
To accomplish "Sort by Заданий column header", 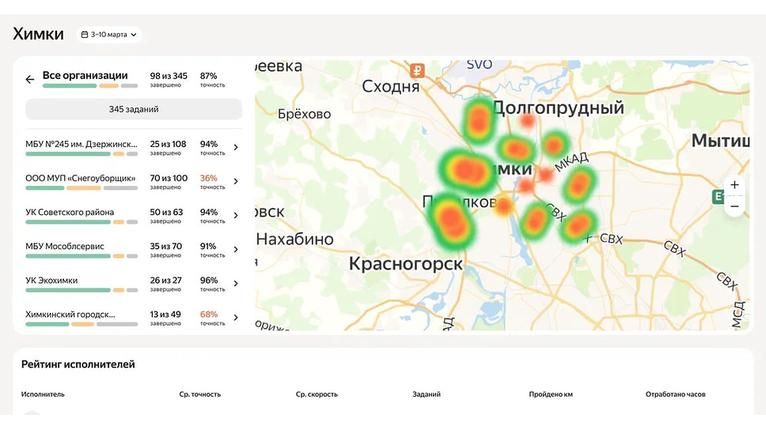I will click(427, 394).
